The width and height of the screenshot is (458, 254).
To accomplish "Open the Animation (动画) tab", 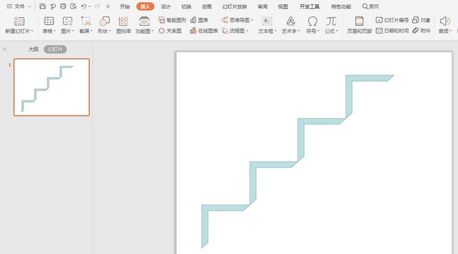I will (x=207, y=6).
